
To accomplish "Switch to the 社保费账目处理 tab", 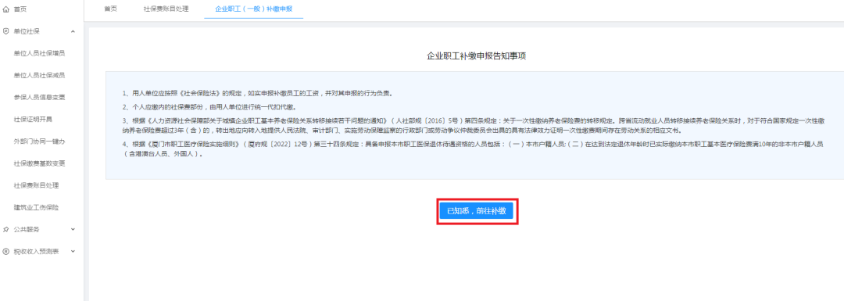I will [x=166, y=9].
